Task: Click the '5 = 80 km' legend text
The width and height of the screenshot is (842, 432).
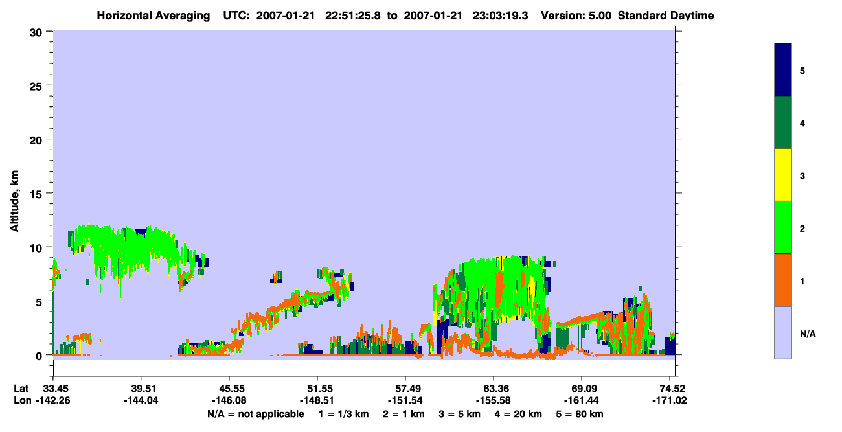Action: pos(581,413)
